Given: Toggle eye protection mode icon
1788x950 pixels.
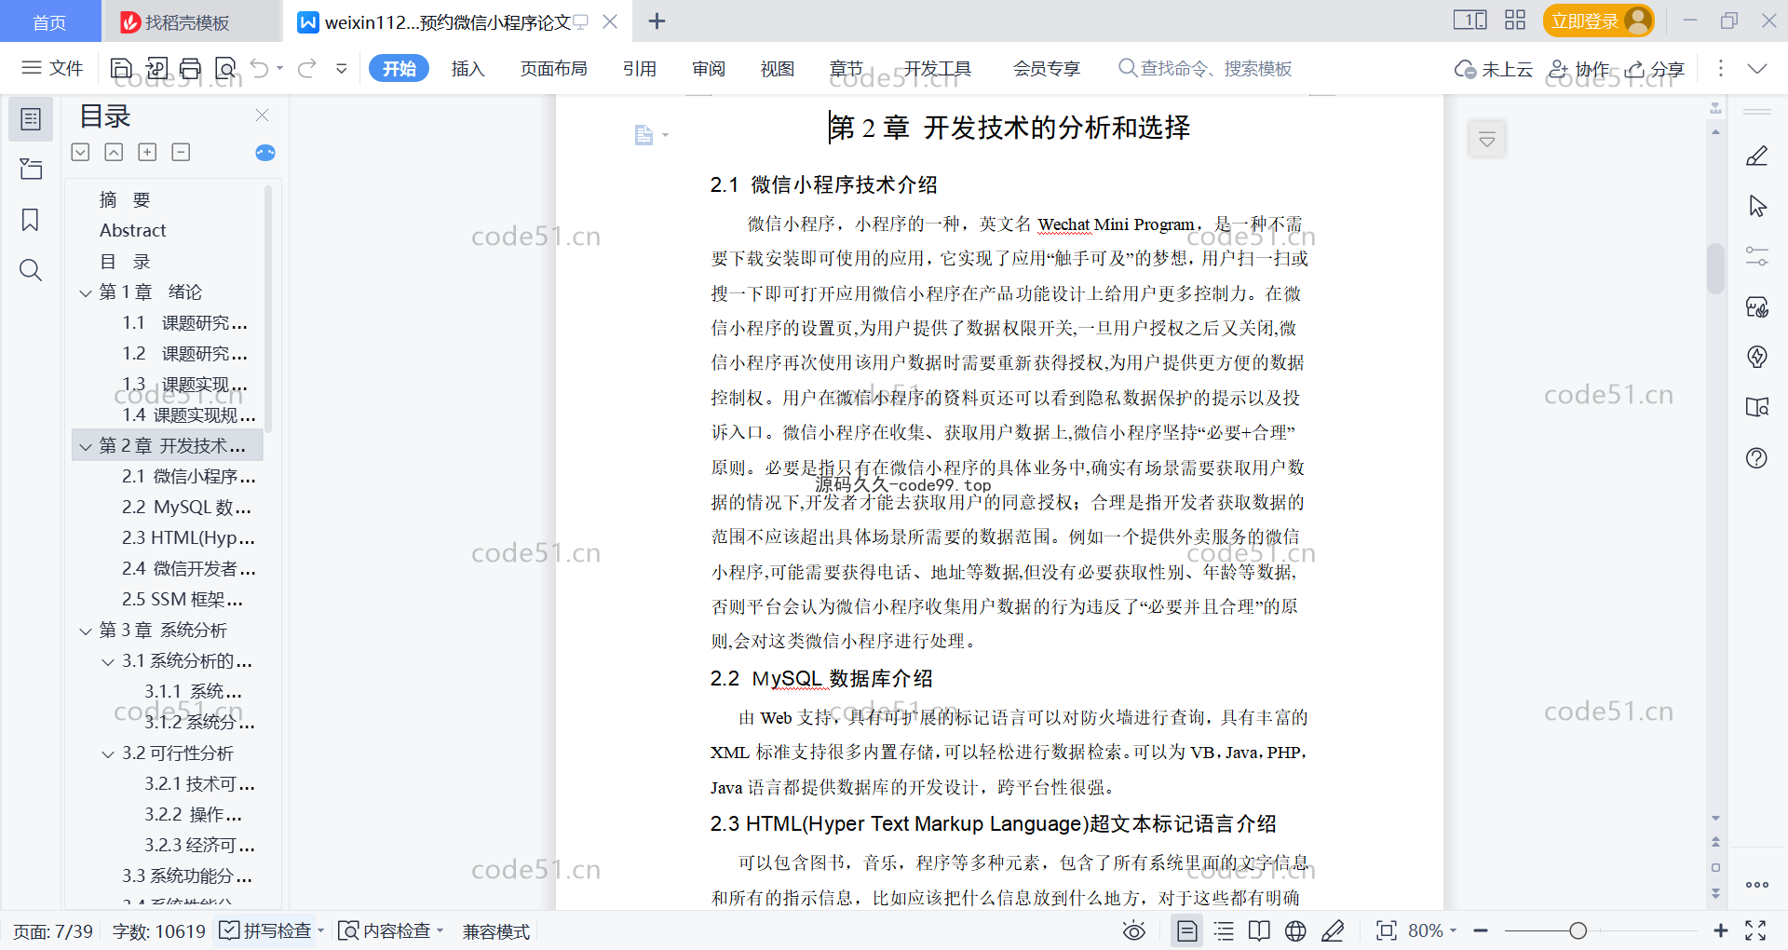Looking at the screenshot, I should point(1133,930).
